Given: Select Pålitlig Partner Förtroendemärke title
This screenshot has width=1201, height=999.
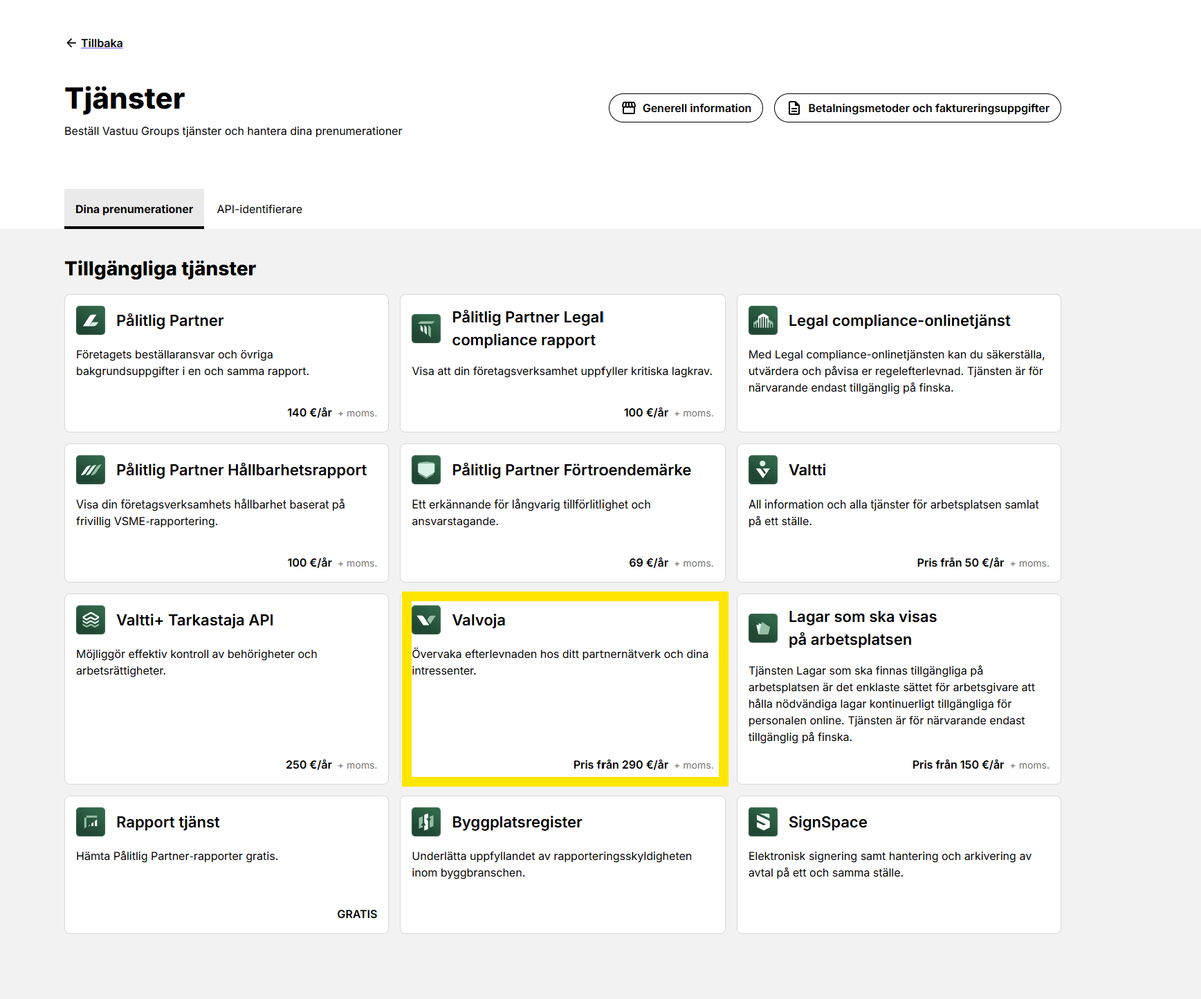Looking at the screenshot, I should tap(571, 470).
